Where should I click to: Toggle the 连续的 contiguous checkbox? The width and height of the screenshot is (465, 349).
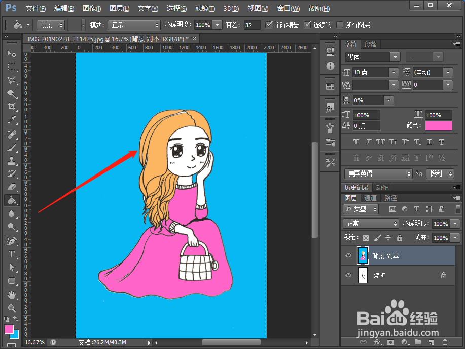pos(307,25)
